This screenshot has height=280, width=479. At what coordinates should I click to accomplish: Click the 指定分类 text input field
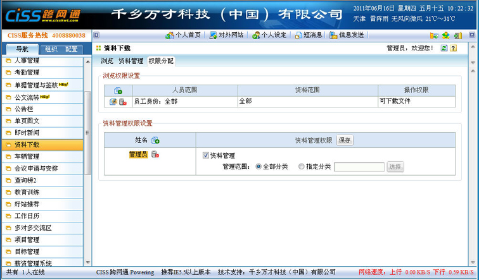(x=359, y=167)
